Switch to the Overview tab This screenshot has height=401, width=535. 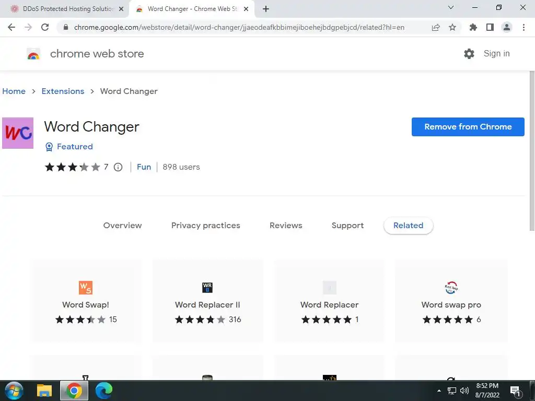pyautogui.click(x=122, y=226)
